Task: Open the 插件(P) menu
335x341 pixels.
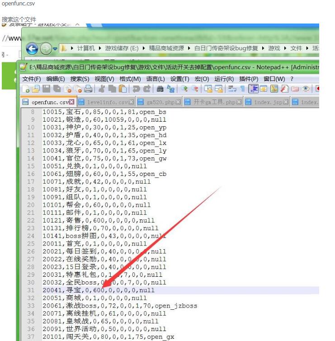Action: tap(248, 79)
